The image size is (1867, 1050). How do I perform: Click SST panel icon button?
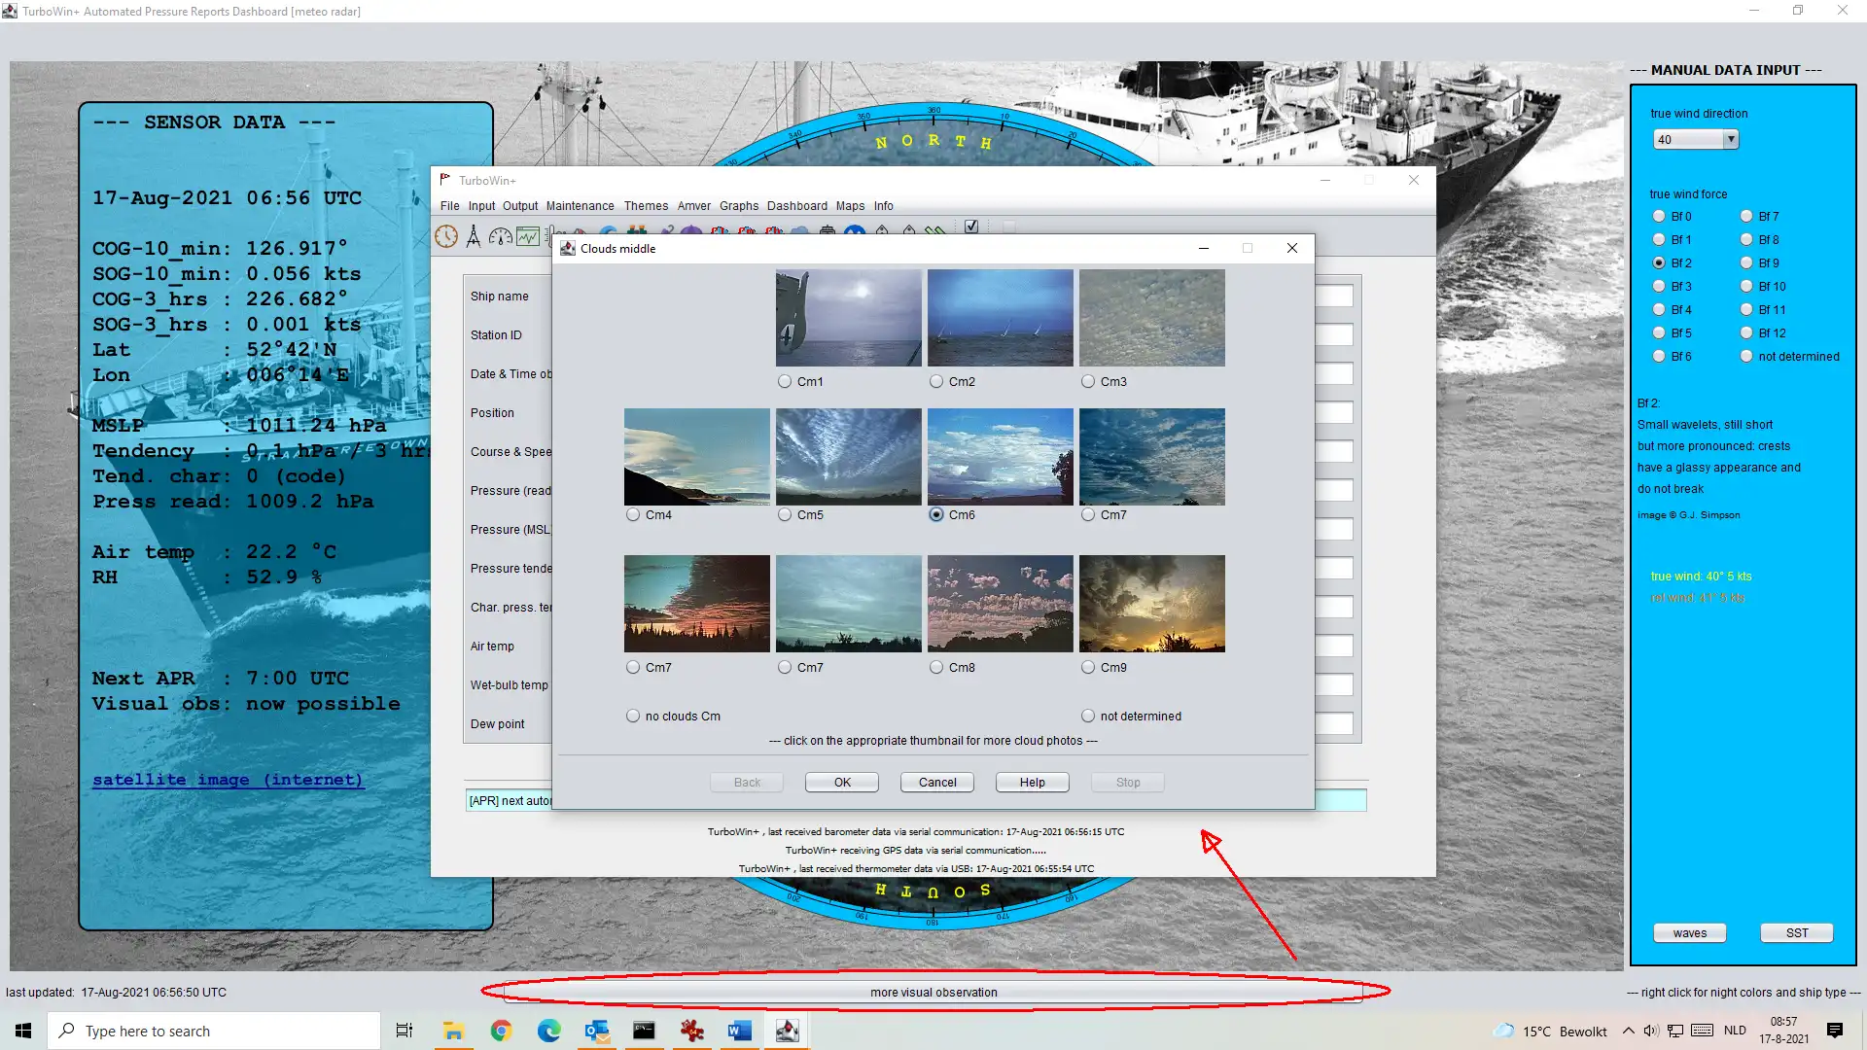pos(1796,932)
